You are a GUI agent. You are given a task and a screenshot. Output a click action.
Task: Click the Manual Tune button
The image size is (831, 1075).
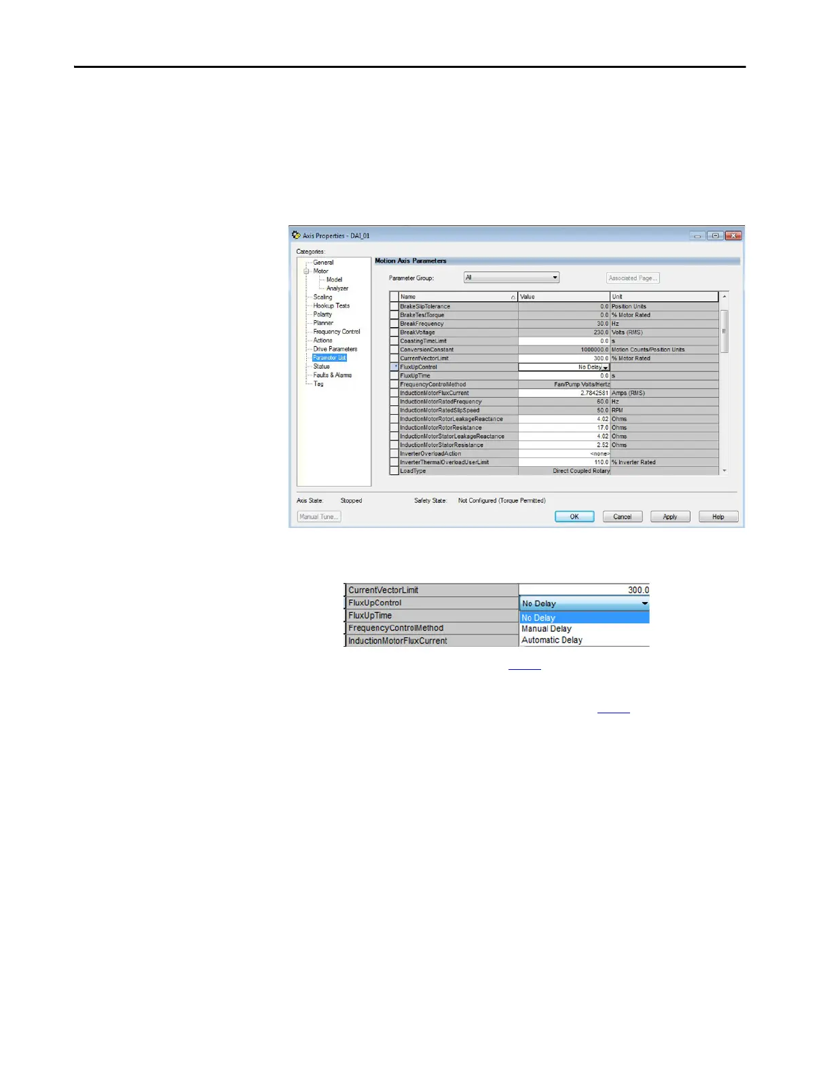319,516
